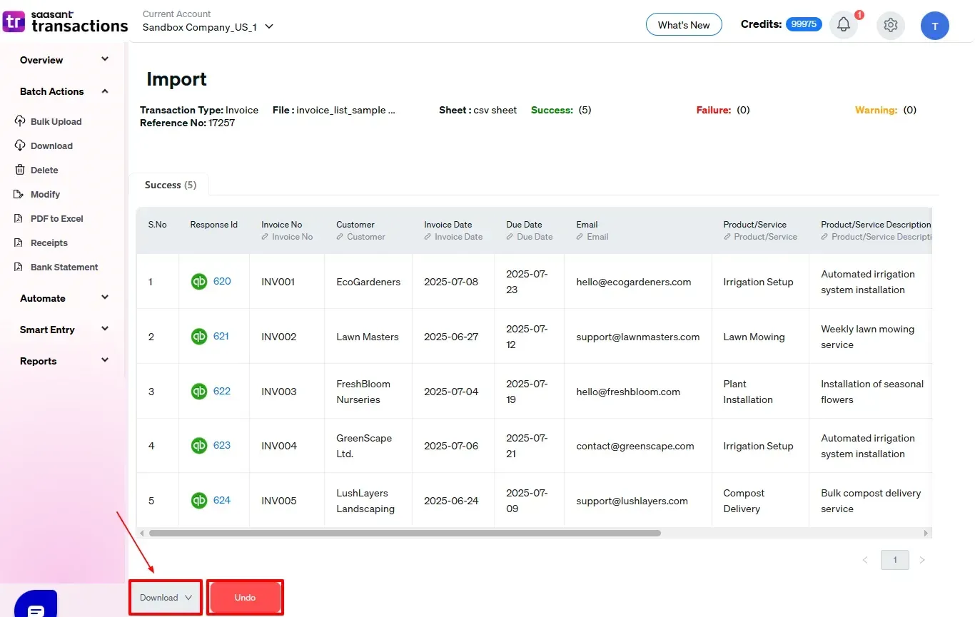Click the QuickBooks icon beside response 623
Image resolution: width=975 pixels, height=617 pixels.
[199, 446]
